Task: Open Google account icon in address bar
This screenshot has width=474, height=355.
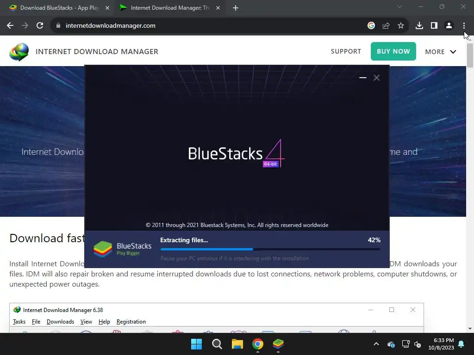Action: pos(371,26)
